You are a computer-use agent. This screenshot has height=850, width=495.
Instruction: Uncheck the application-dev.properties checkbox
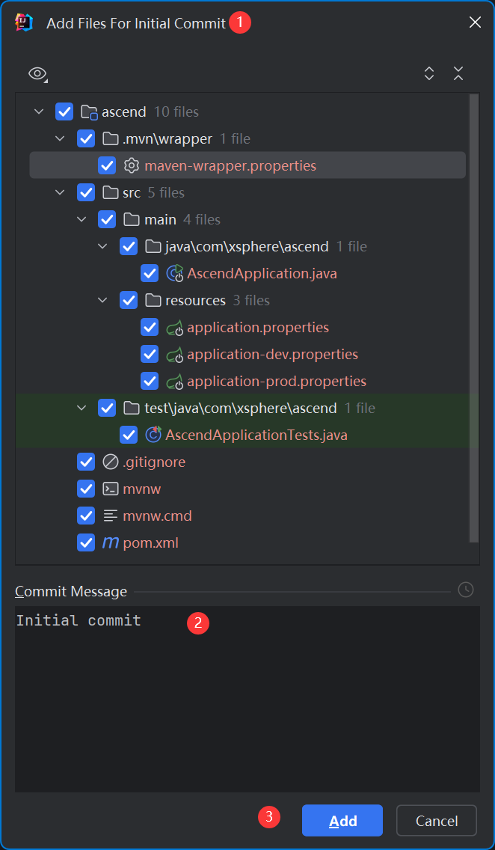pyautogui.click(x=150, y=354)
